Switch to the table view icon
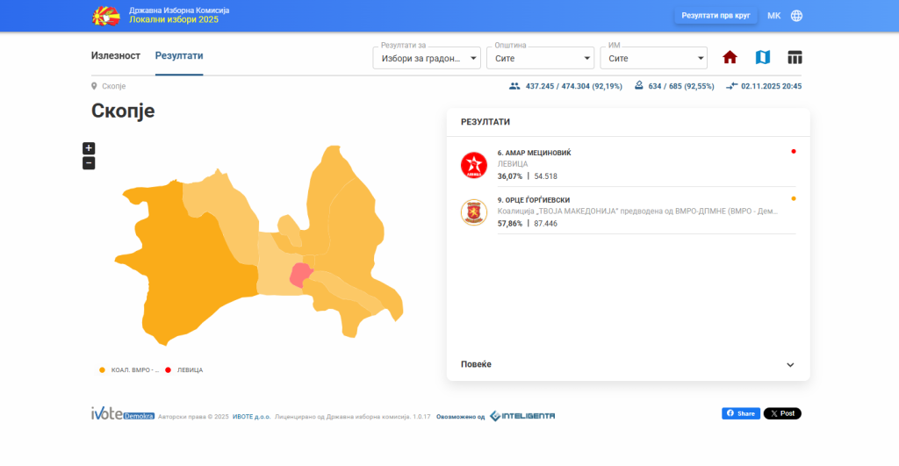 pos(795,58)
